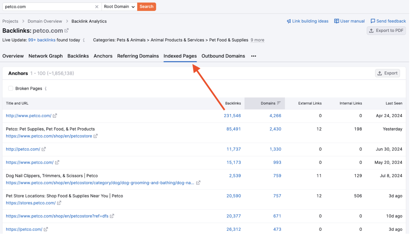The image size is (410, 236).
Task: Click backlinks value 2,539
Action: [x=235, y=176]
